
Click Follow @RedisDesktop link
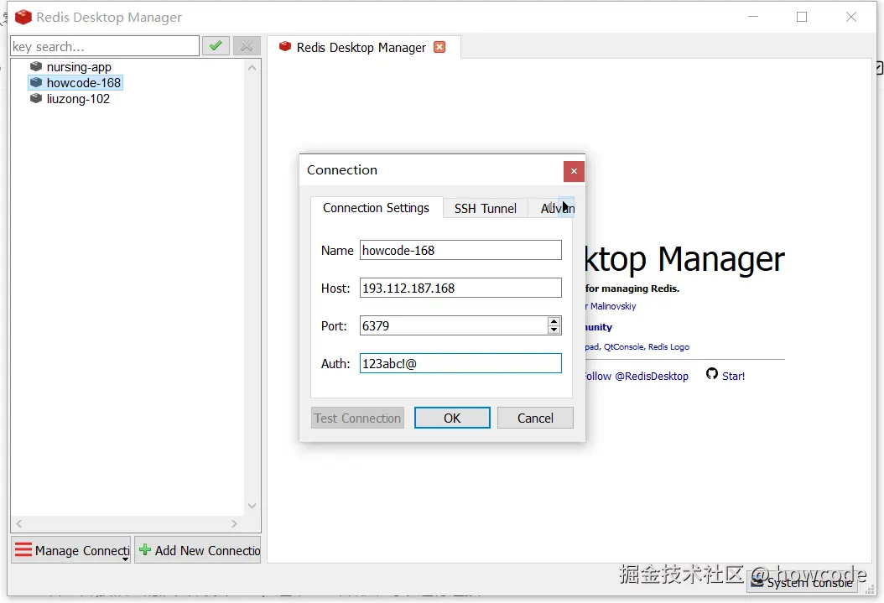(637, 376)
